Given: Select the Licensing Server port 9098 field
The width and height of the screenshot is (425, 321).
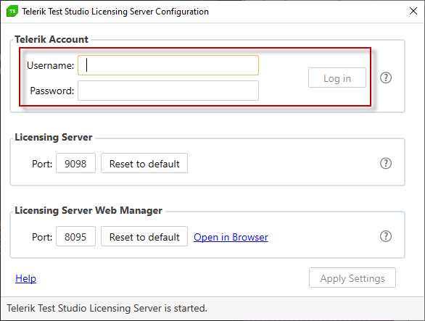Looking at the screenshot, I should coord(75,163).
